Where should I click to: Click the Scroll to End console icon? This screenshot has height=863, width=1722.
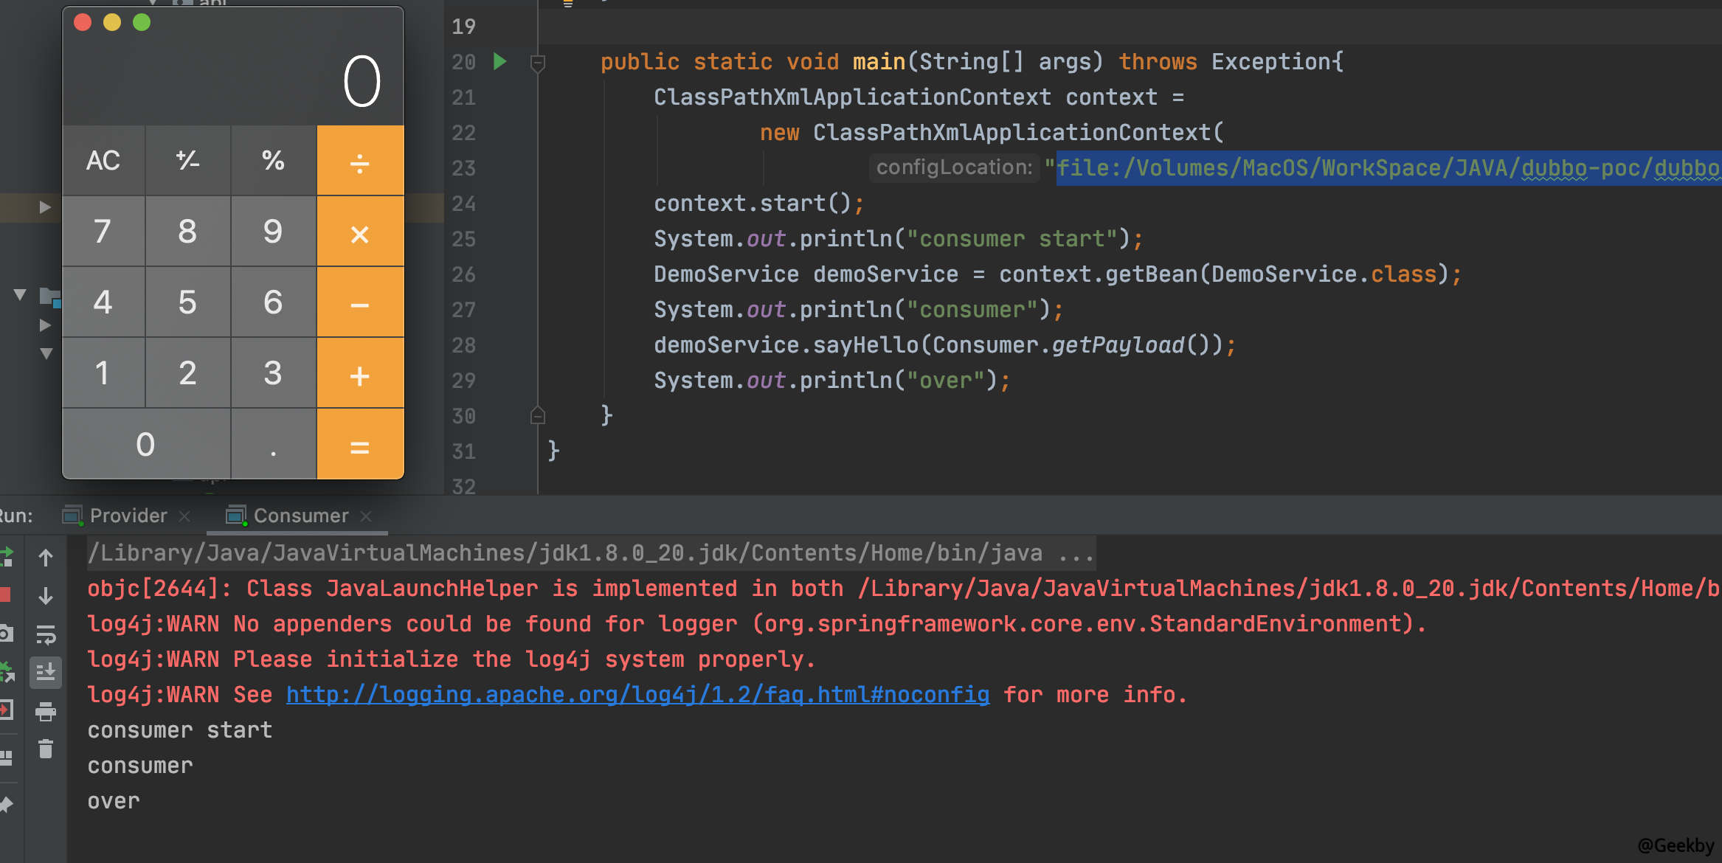tap(46, 672)
